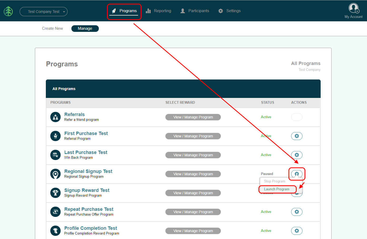The width and height of the screenshot is (367, 239).
Task: Click the green tree logo icon
Action: (x=8, y=11)
